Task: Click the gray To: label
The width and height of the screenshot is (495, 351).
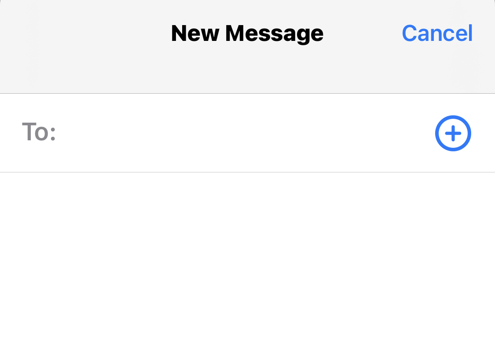Action: (39, 132)
